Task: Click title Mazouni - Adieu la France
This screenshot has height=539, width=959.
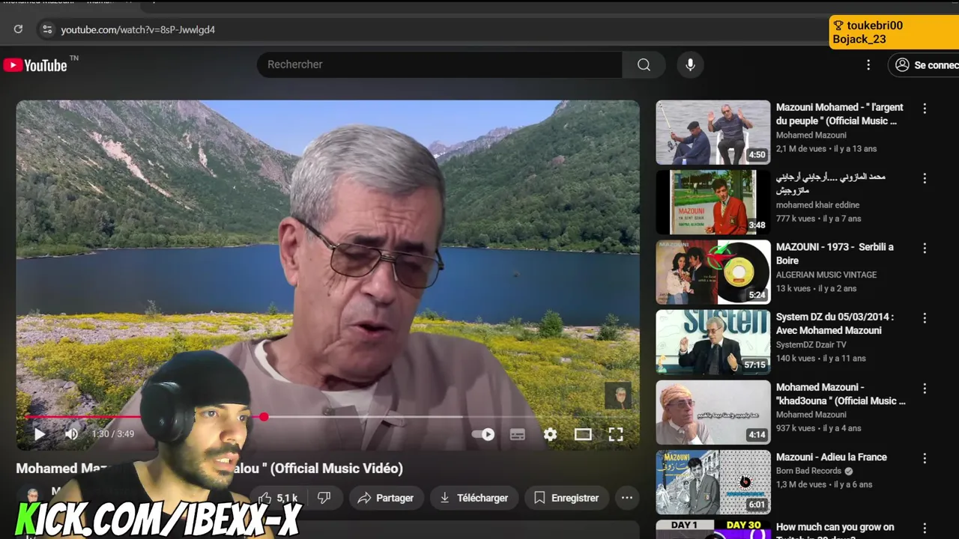Action: [x=832, y=457]
